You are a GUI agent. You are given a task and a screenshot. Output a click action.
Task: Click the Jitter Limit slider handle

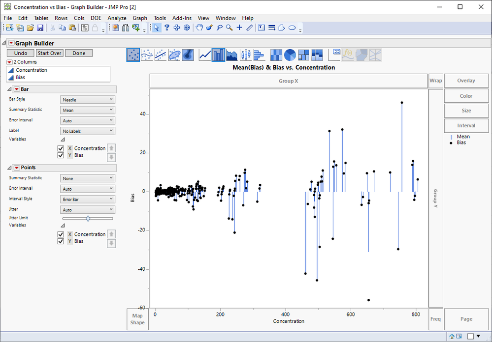pyautogui.click(x=88, y=218)
